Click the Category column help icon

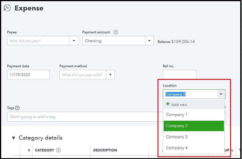[59, 150]
